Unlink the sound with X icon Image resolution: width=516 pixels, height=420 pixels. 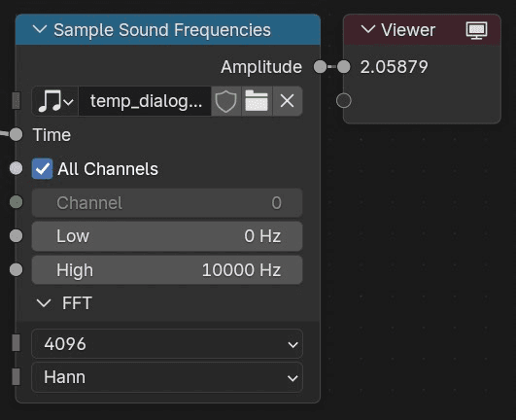(288, 101)
